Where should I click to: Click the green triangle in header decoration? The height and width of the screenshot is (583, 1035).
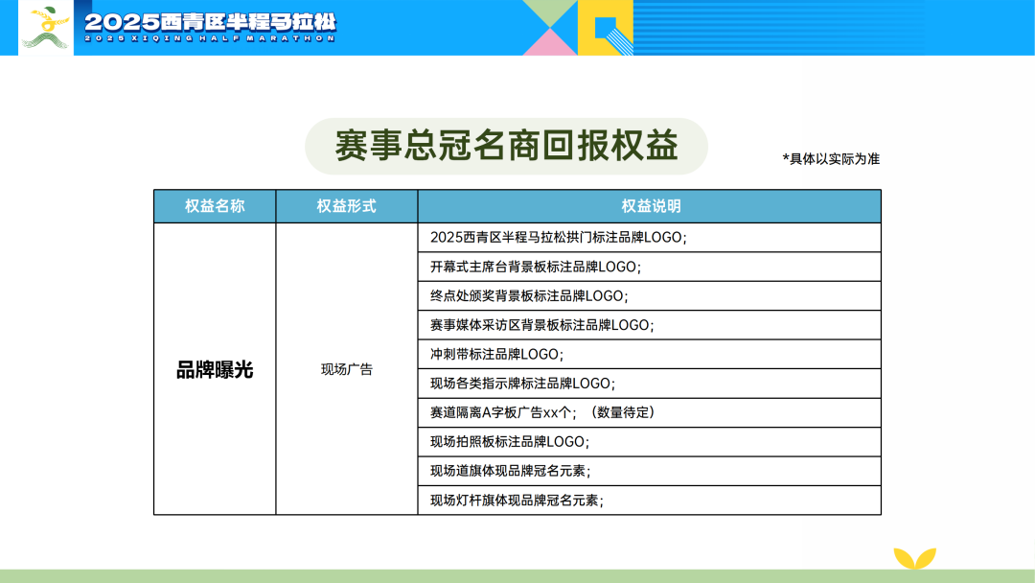point(549,12)
